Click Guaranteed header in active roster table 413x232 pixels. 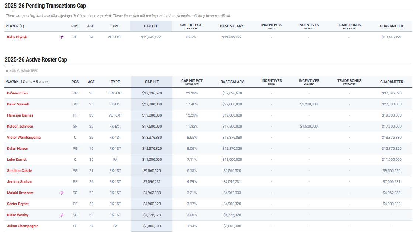[x=391, y=82]
